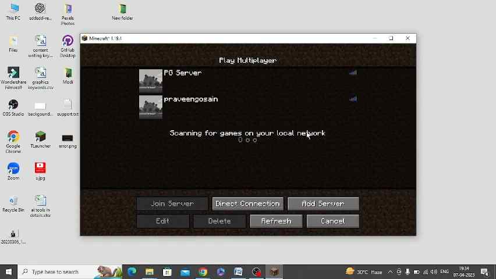Select Modi desktop icon
Viewport: 496px width, 279px height.
68,76
